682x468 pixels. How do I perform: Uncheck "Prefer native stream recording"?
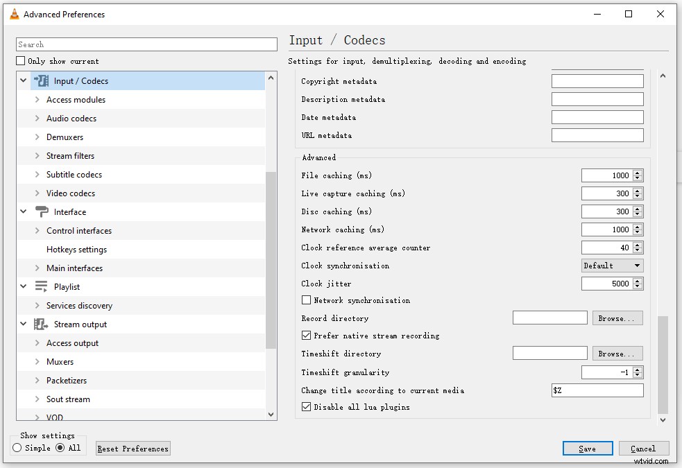(307, 335)
